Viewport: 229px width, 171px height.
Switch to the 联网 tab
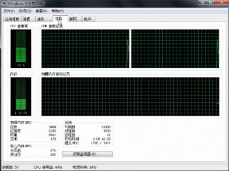point(75,19)
